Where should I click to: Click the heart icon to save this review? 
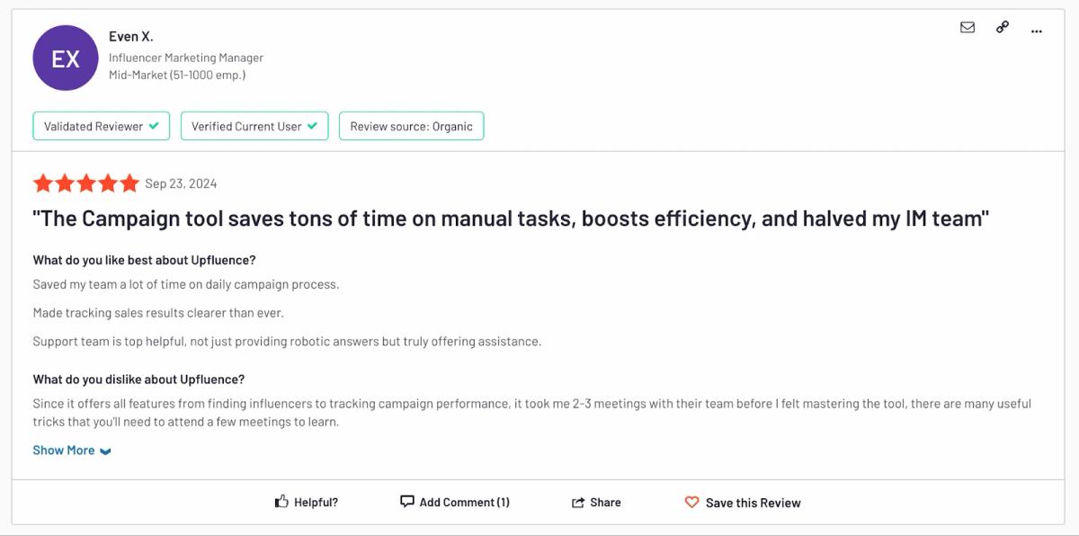click(x=692, y=503)
